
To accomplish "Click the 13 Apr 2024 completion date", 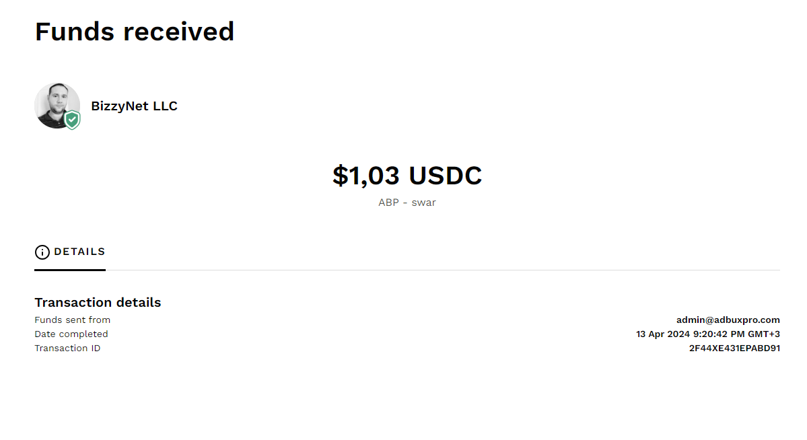I will (x=663, y=334).
